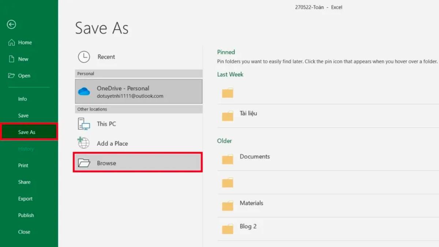
Task: Click the New document icon
Action: (12, 59)
